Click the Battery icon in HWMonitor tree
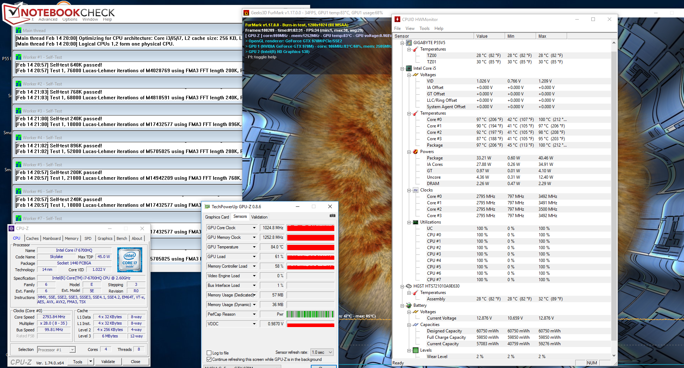684x368 pixels. pyautogui.click(x=409, y=305)
